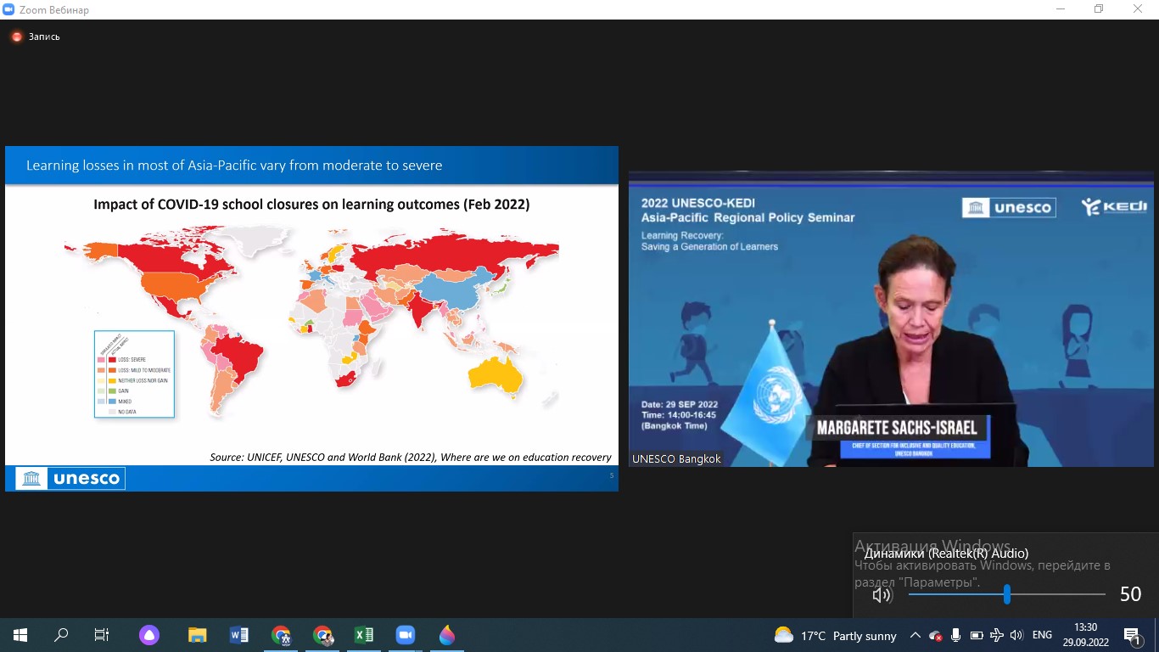Screen dimensions: 1159x652
Task: Launch the purple Alice assistant icon
Action: point(149,635)
